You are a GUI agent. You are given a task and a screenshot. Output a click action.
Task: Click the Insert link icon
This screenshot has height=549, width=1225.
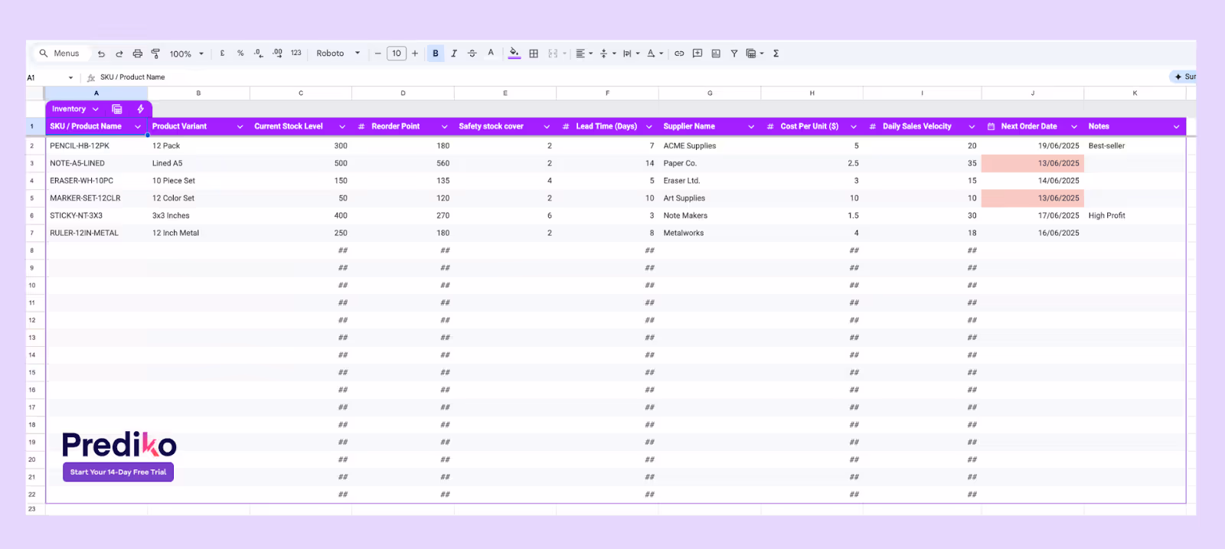click(679, 54)
